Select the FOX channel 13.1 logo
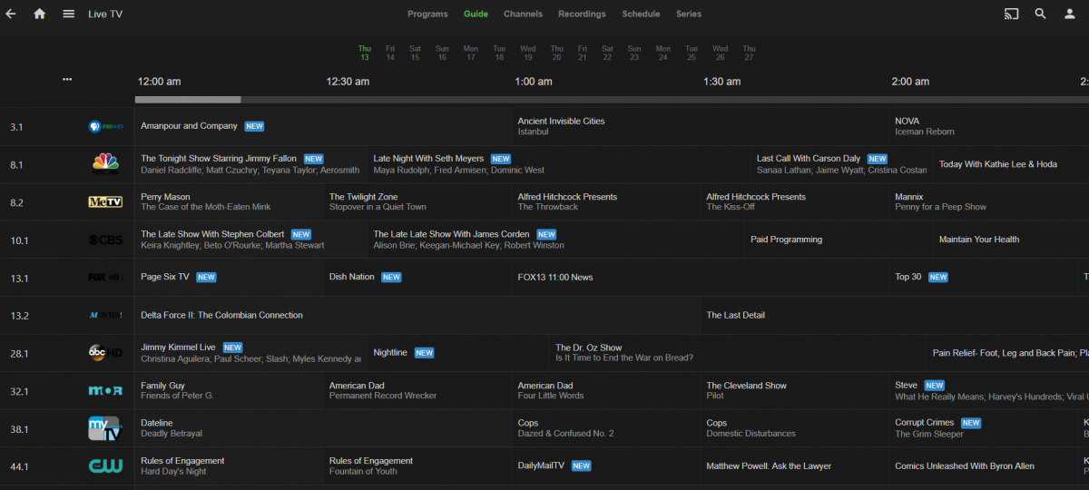This screenshot has width=1089, height=490. pos(105,277)
